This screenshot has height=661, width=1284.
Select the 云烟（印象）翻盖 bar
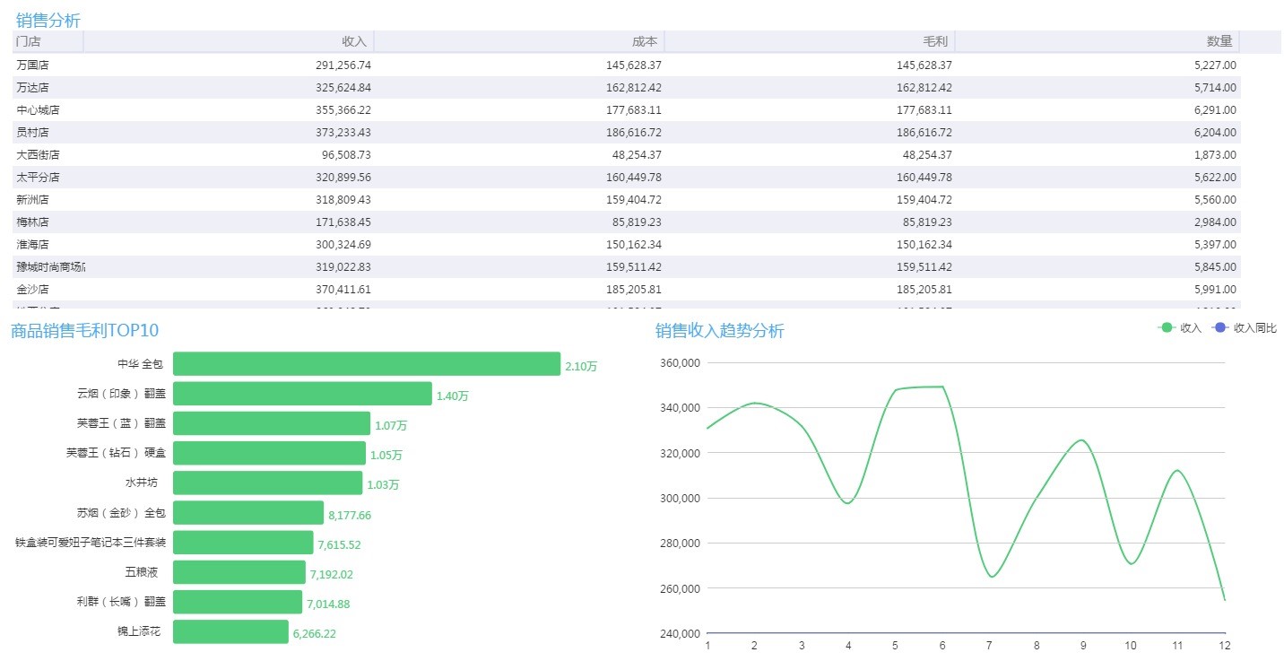coord(302,394)
